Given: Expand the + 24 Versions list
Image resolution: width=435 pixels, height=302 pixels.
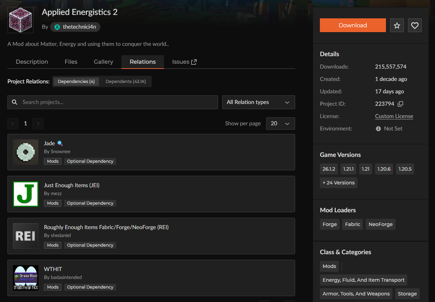Looking at the screenshot, I should (339, 183).
